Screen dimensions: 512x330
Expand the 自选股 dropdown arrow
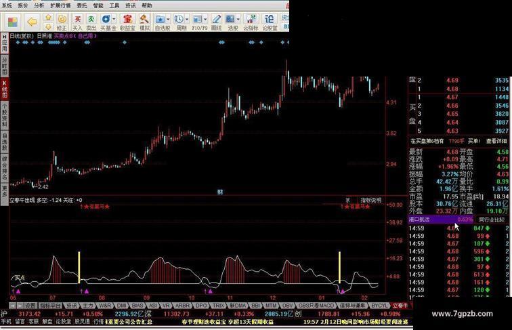[169, 19]
